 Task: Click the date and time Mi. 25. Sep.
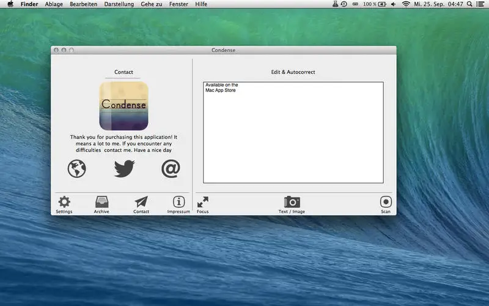click(x=438, y=4)
